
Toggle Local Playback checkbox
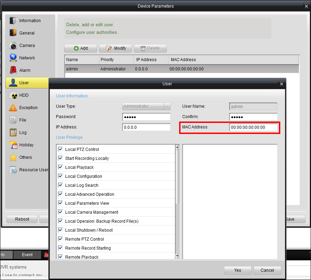pyautogui.click(x=60, y=167)
